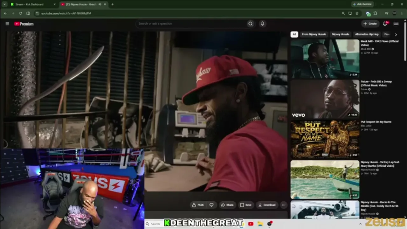Open YouTube notifications bell
Viewport: 407px width, 229px height.
(x=385, y=24)
